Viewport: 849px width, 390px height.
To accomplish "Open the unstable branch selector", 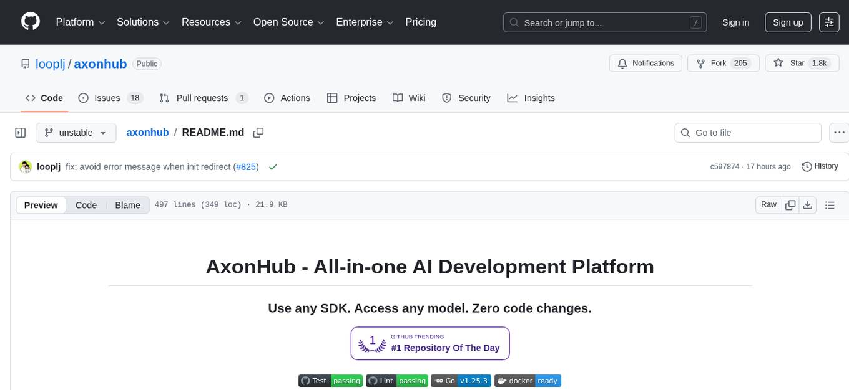I will [x=76, y=132].
